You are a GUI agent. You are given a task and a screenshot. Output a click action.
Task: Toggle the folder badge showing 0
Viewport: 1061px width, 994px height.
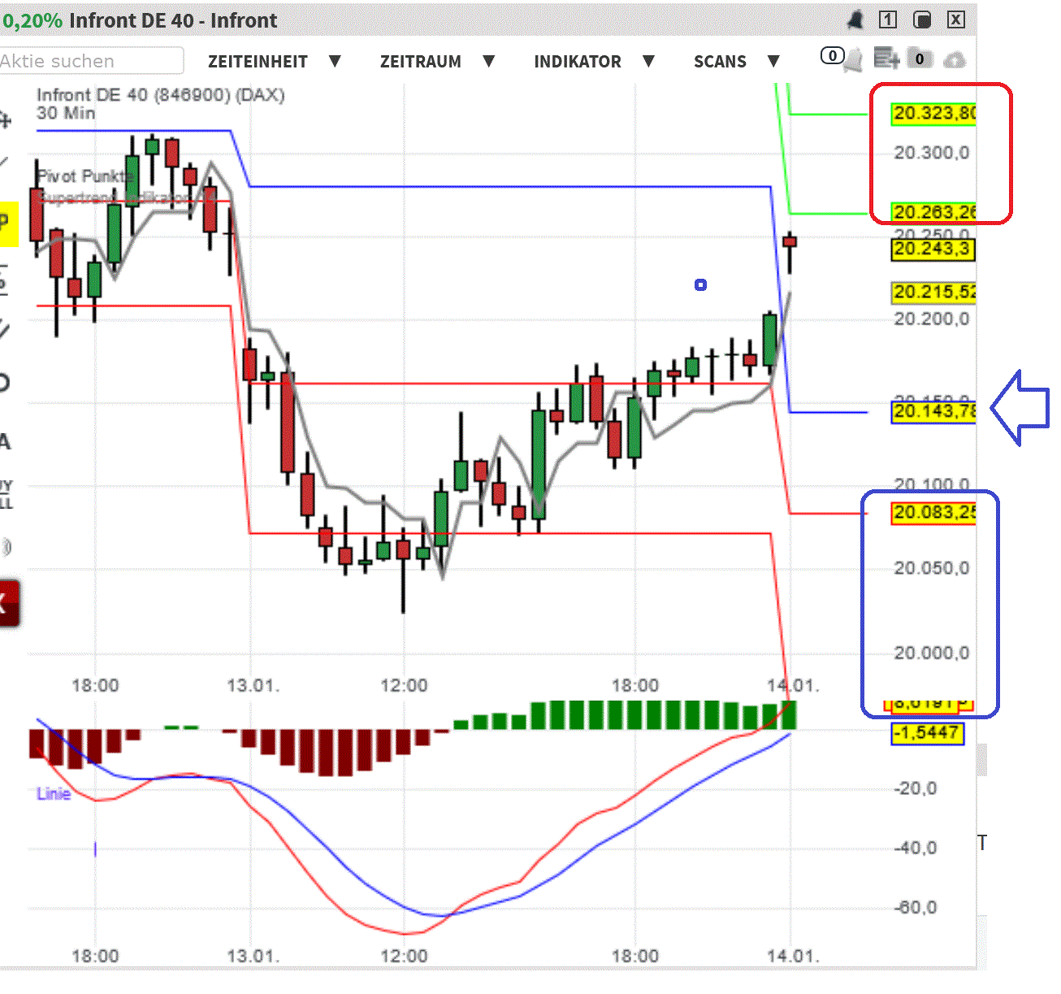[x=919, y=59]
